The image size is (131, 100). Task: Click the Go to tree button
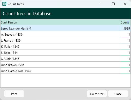click(97, 94)
